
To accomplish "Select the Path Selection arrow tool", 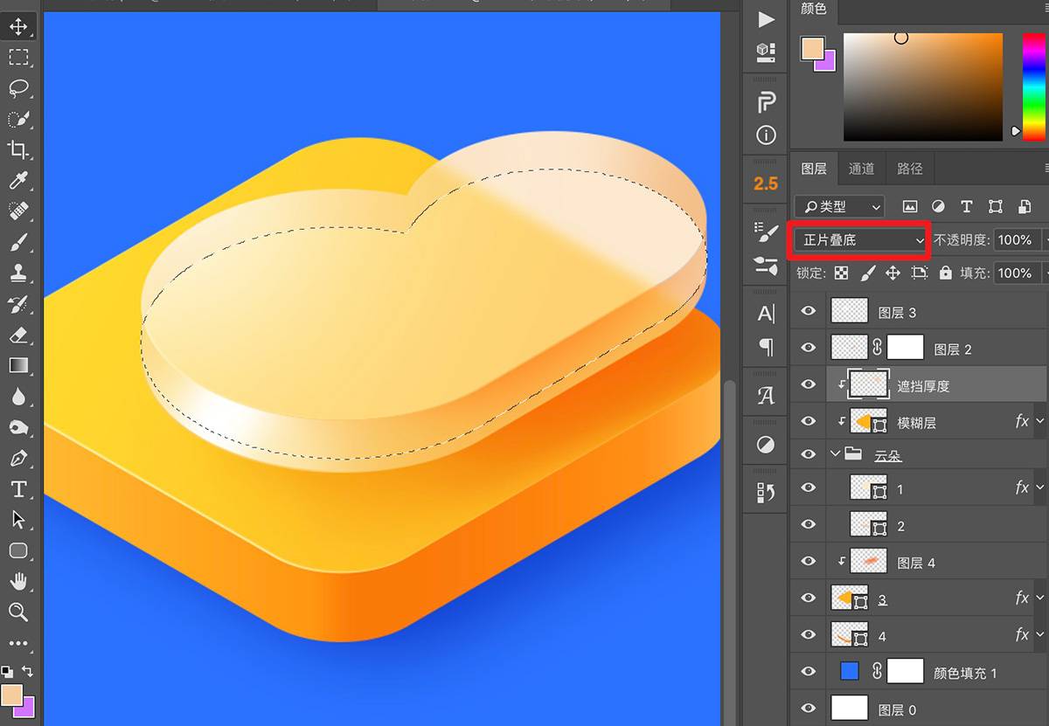I will (x=18, y=519).
